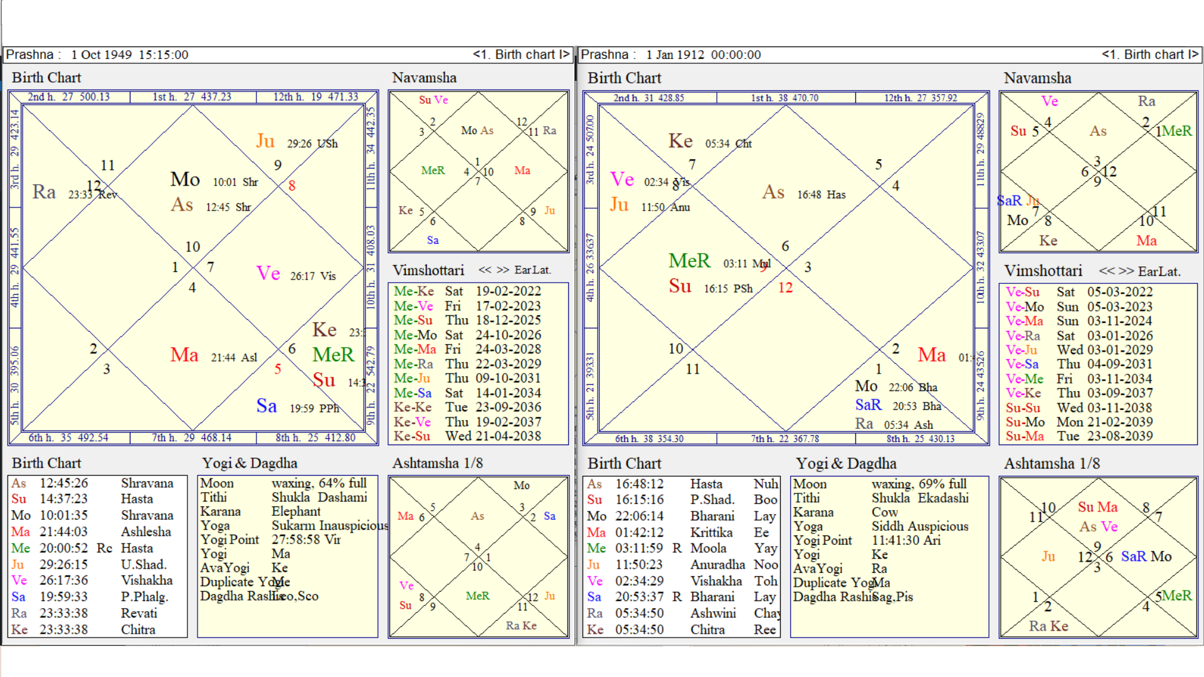Select the Ke-Ve row dated 19-02-2037

(x=467, y=422)
